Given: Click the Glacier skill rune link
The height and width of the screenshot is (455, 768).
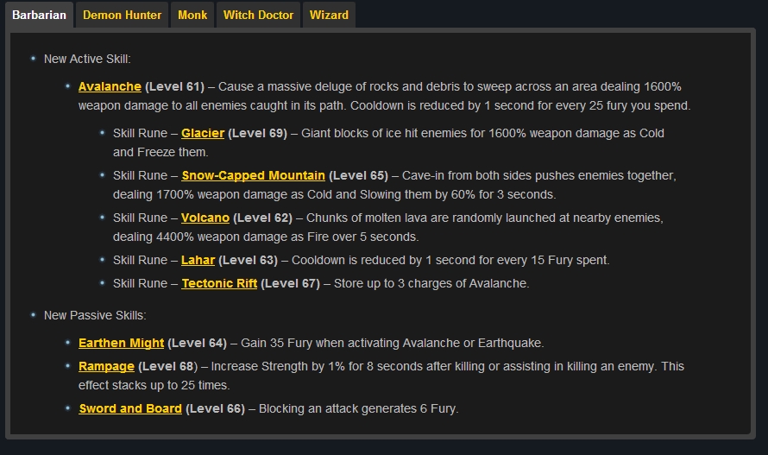Looking at the screenshot, I should pos(203,133).
